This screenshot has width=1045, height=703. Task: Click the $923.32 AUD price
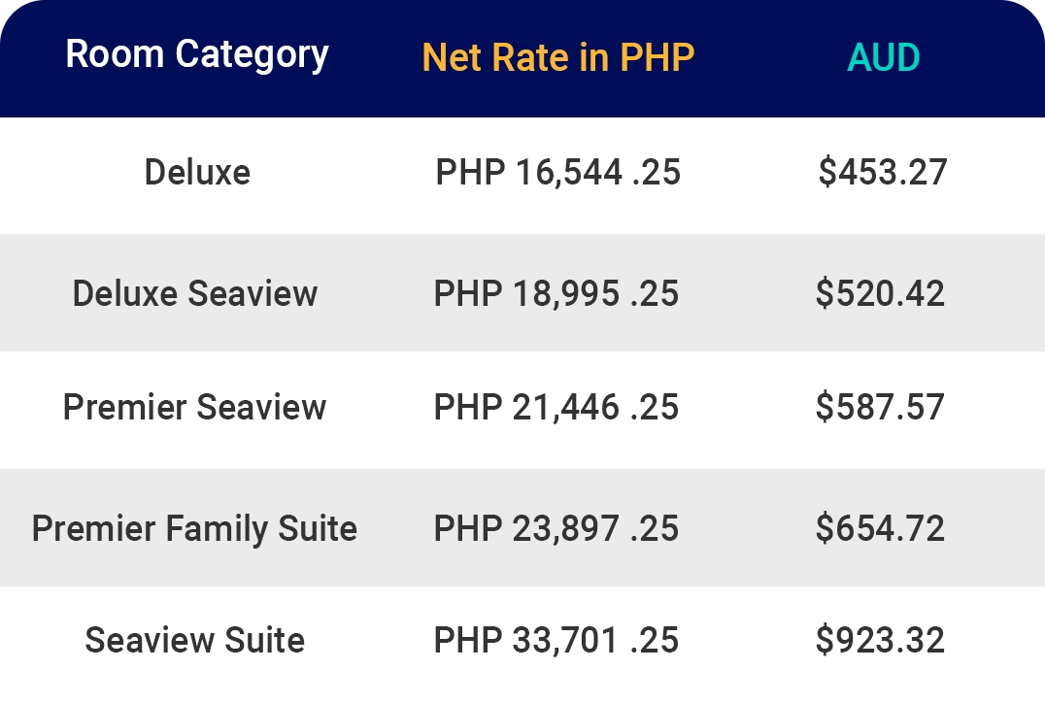(880, 640)
